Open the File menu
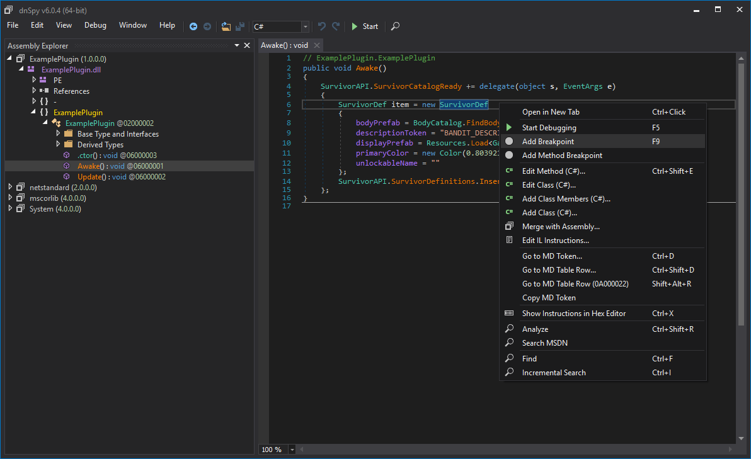 13,25
